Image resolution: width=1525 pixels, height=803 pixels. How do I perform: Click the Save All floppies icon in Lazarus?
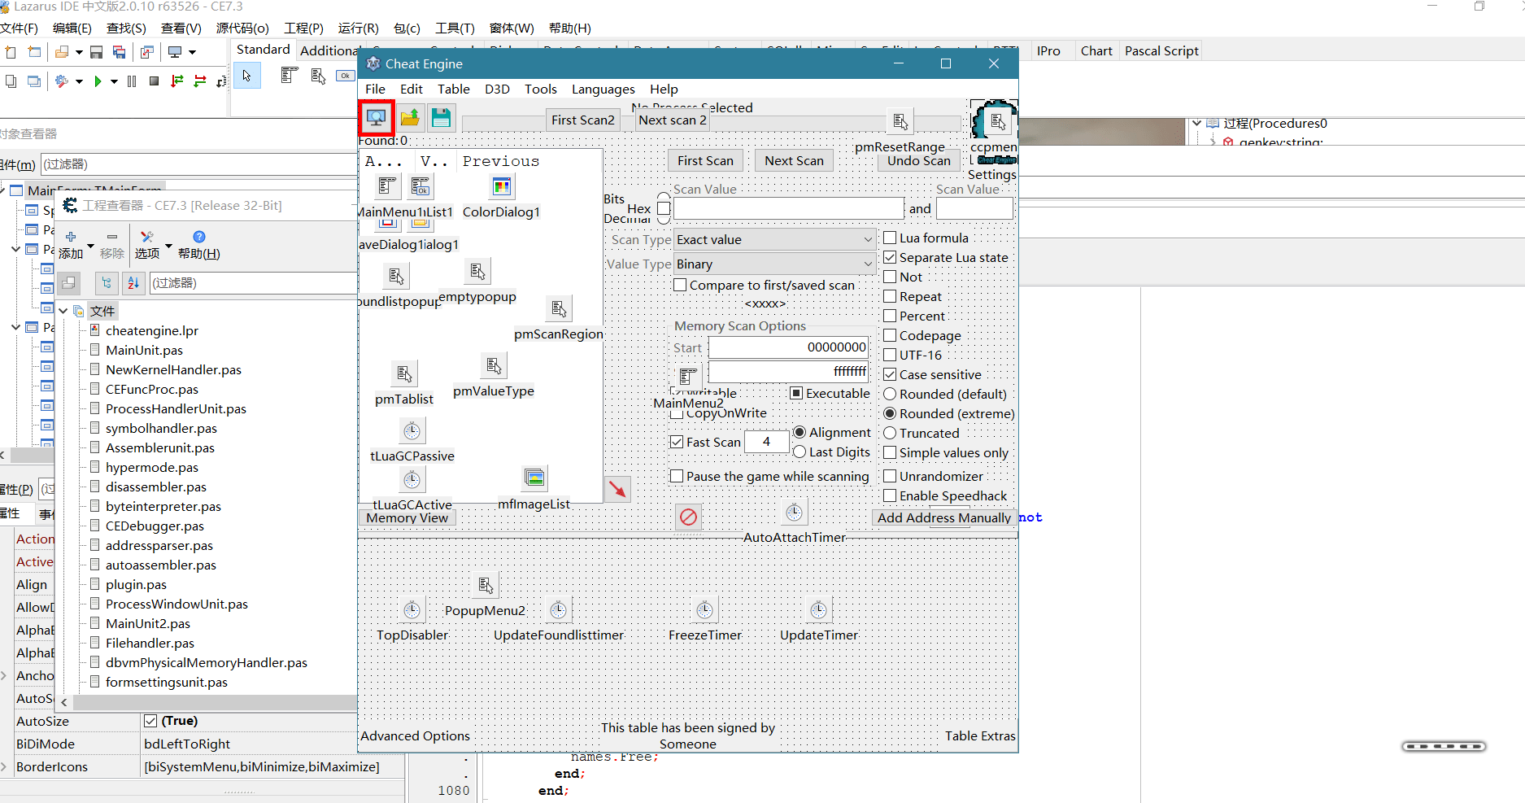click(120, 52)
